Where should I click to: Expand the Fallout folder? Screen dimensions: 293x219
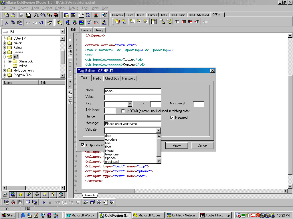click(5, 48)
